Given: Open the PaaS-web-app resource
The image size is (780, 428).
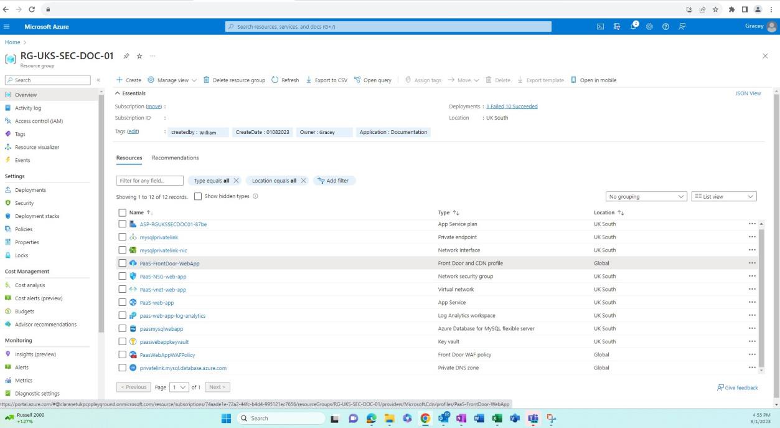Looking at the screenshot, I should point(156,302).
